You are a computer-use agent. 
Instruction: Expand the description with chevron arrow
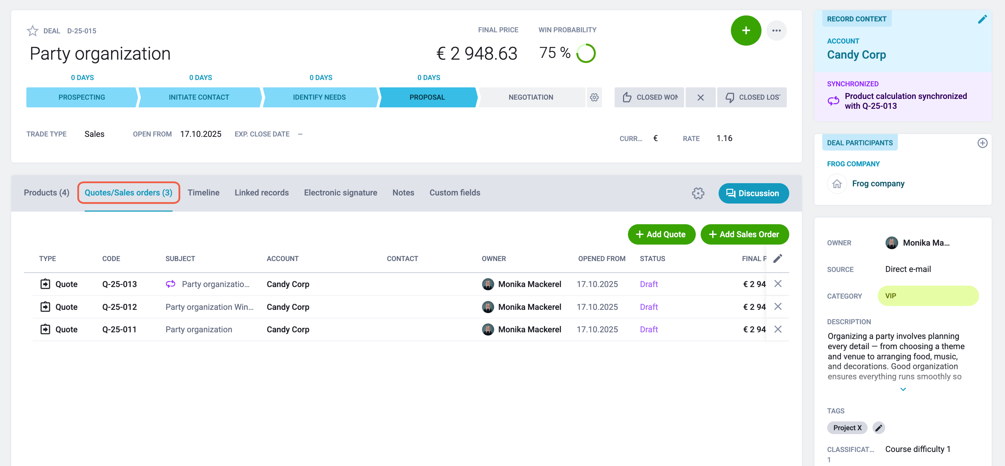coord(903,389)
